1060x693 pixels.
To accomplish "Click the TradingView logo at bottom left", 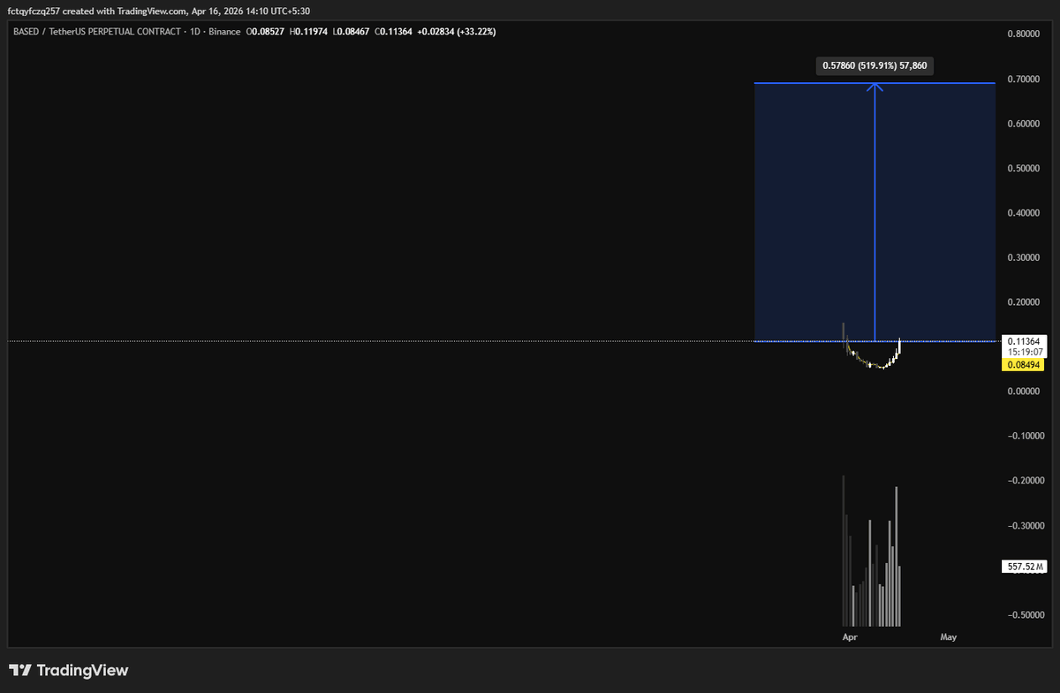I will tap(69, 670).
